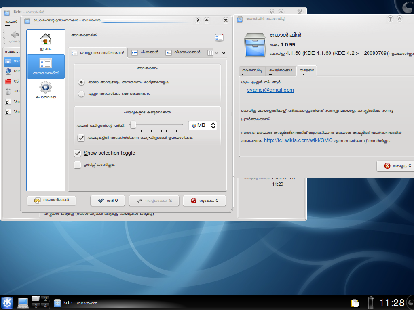Switch to the Details tab in settings
Image resolution: width=414 pixels, height=310 pixels.
tap(183, 52)
